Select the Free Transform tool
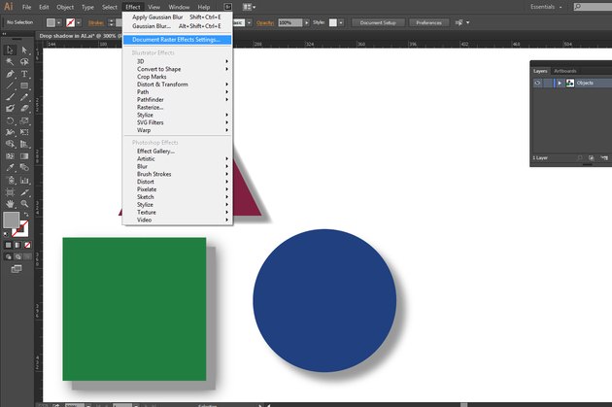Screen dimensions: 612x407 [24, 132]
